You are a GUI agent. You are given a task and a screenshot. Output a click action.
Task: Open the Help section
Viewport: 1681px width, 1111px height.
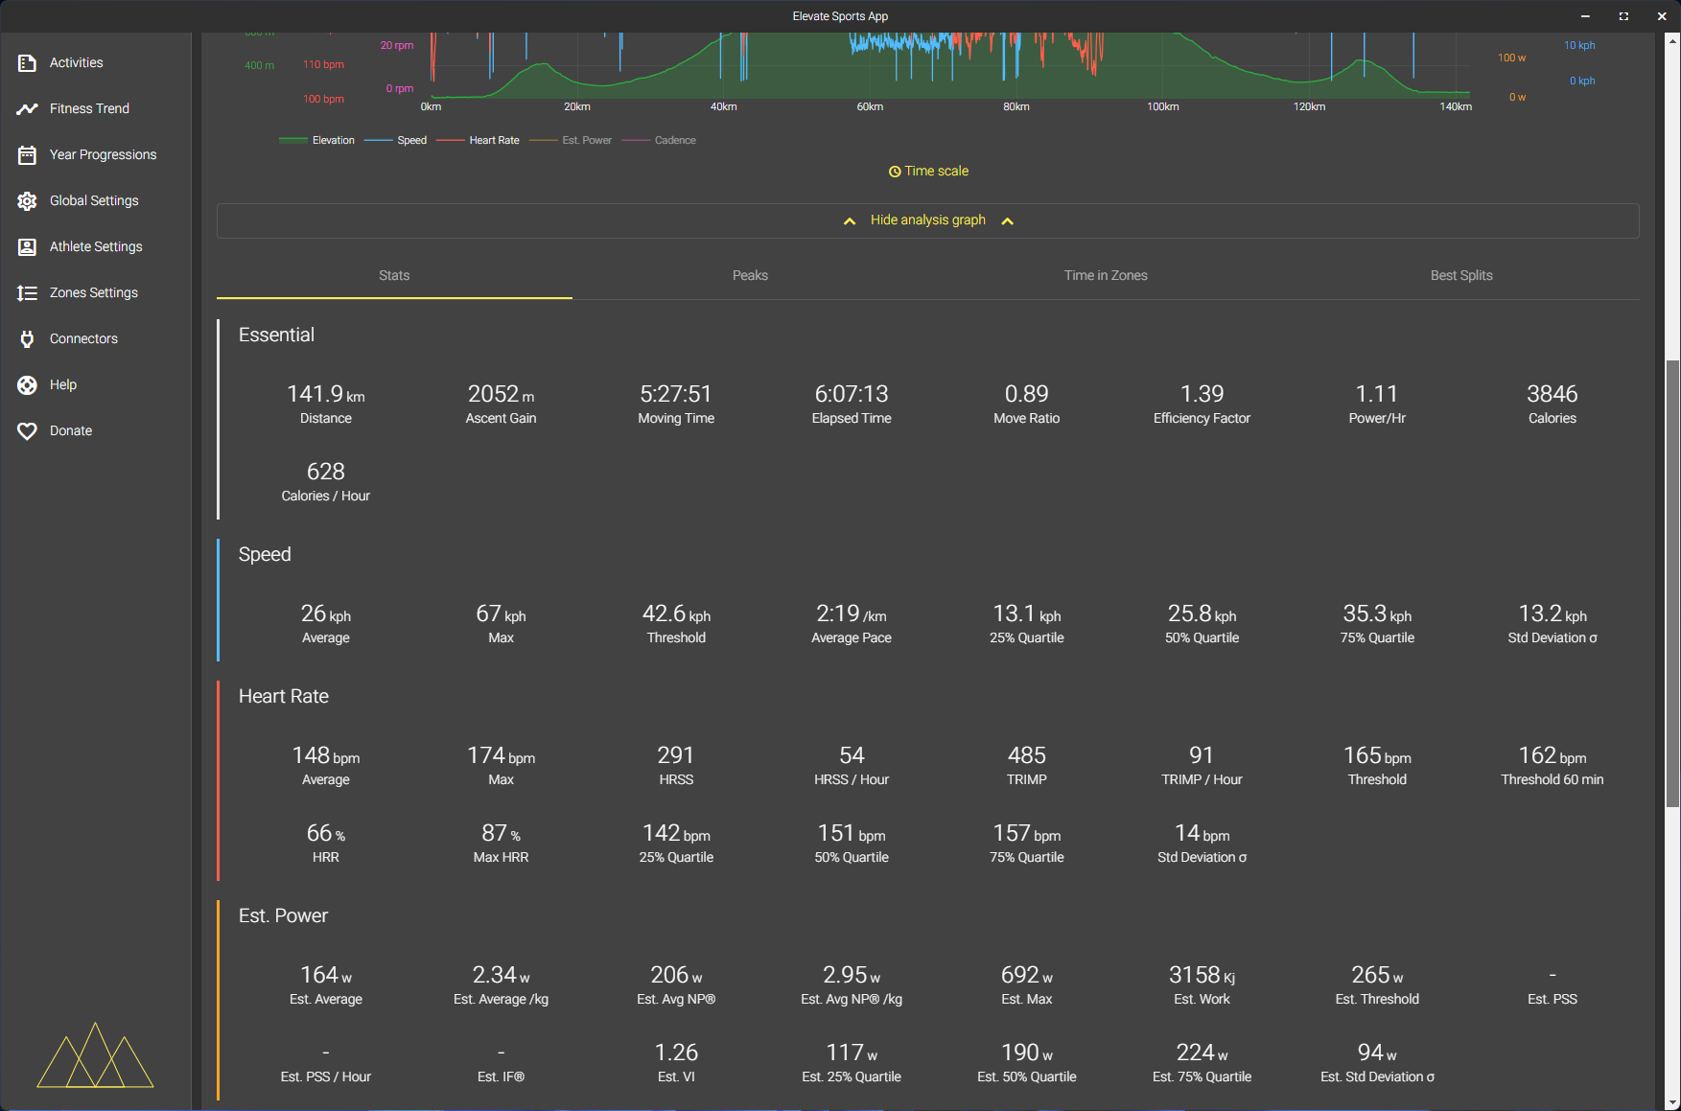[62, 384]
